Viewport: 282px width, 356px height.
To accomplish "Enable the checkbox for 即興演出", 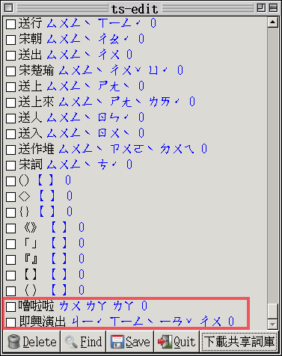I will [10, 322].
